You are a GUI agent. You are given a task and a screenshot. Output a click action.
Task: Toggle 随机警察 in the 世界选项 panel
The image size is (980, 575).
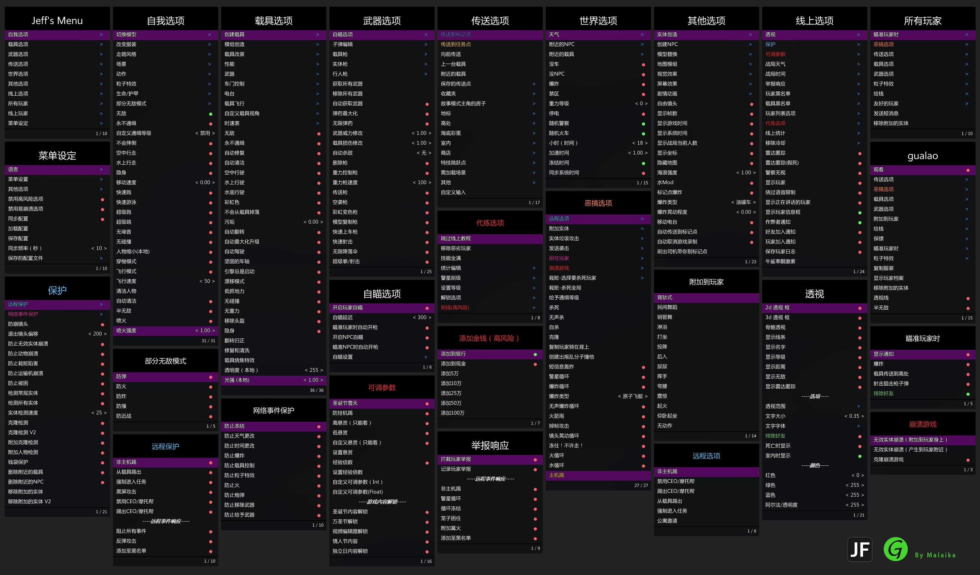(643, 124)
